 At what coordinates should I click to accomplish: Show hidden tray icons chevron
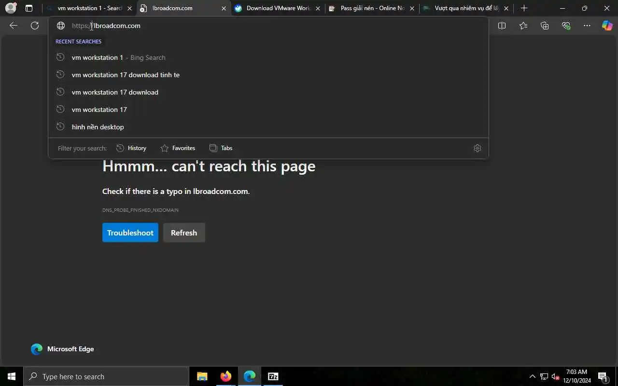532,376
